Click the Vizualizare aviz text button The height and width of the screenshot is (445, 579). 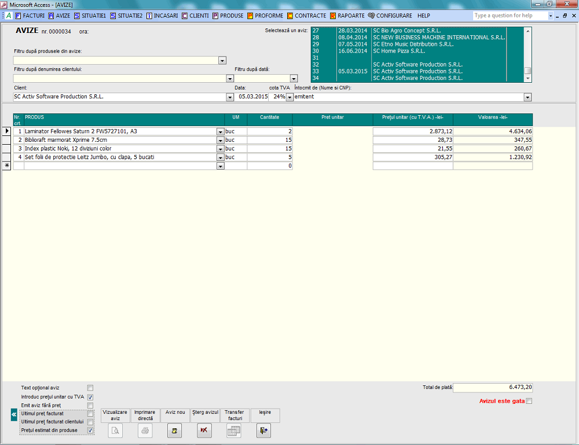coord(115,415)
